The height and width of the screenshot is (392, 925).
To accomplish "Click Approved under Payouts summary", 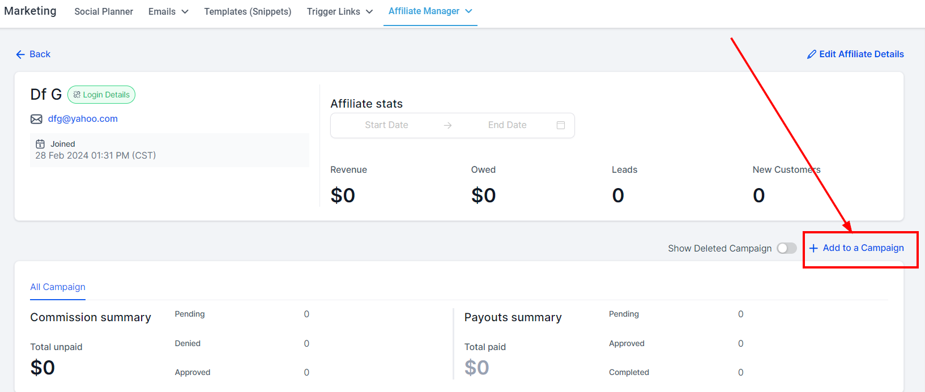I will (626, 343).
